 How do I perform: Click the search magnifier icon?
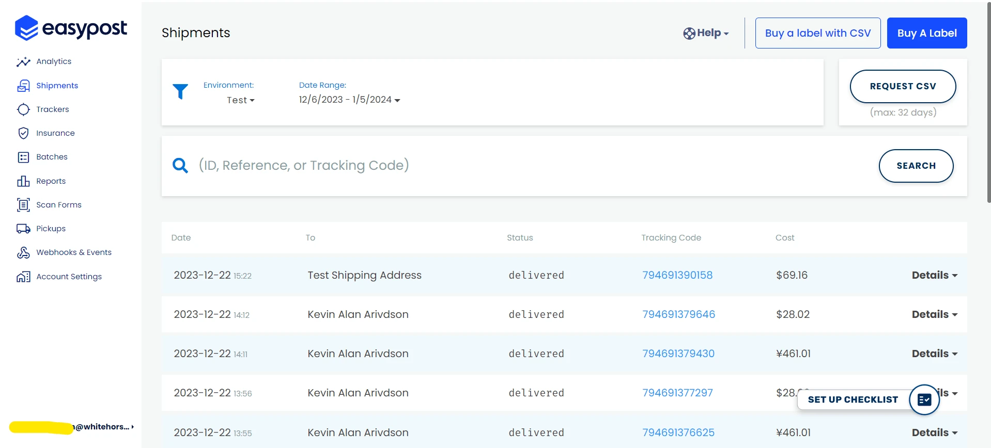click(x=180, y=166)
